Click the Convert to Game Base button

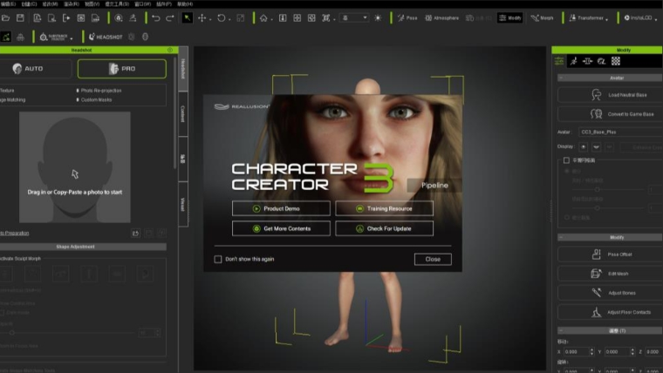(609, 114)
